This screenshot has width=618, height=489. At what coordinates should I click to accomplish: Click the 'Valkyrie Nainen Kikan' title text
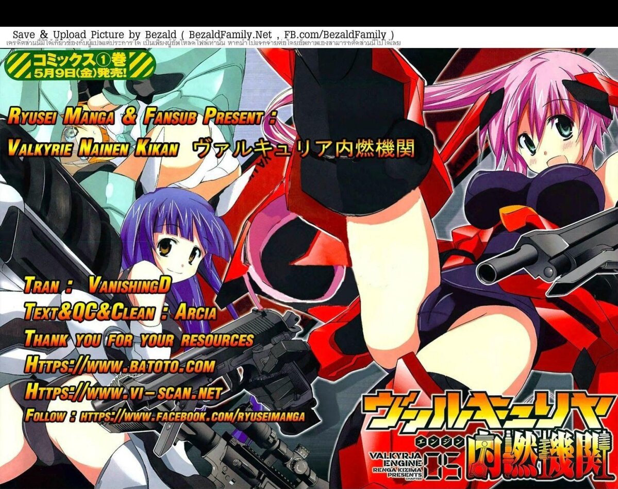click(x=93, y=149)
